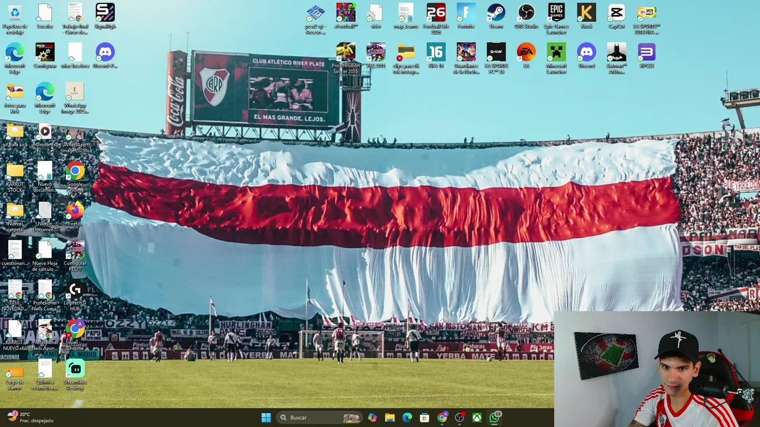Open Microsoft Store from the taskbar
Screen dimensions: 760x427
425,418
